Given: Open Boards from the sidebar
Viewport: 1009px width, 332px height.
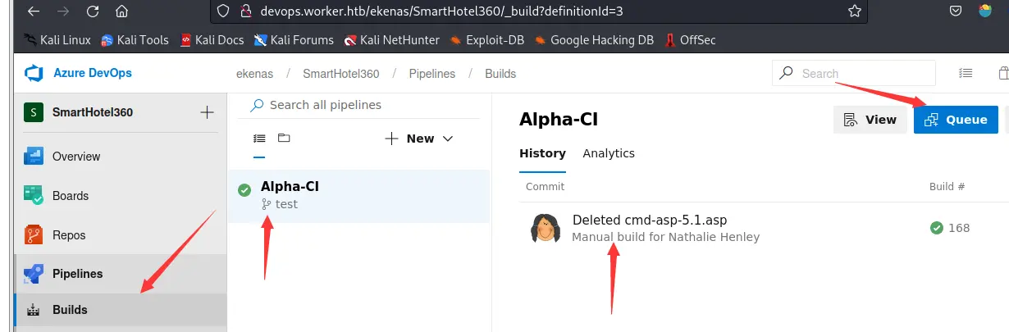Looking at the screenshot, I should [70, 196].
